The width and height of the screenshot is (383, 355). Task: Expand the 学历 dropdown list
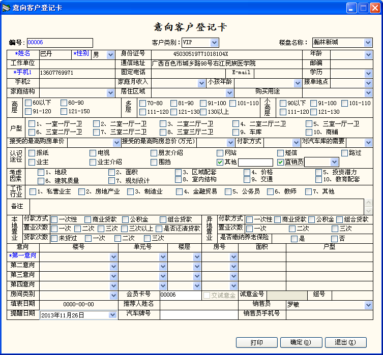tap(368, 73)
